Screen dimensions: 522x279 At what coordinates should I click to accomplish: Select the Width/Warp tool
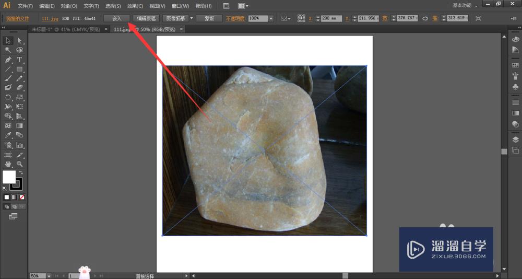(8, 107)
